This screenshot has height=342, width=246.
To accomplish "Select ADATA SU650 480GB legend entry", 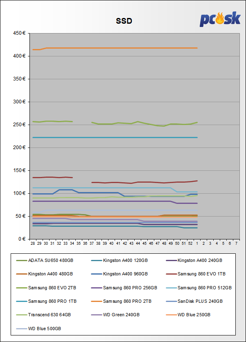I will (x=45, y=260).
